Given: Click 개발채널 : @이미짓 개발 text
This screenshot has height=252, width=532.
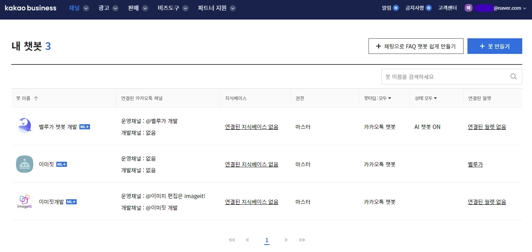Looking at the screenshot, I should [x=149, y=208].
